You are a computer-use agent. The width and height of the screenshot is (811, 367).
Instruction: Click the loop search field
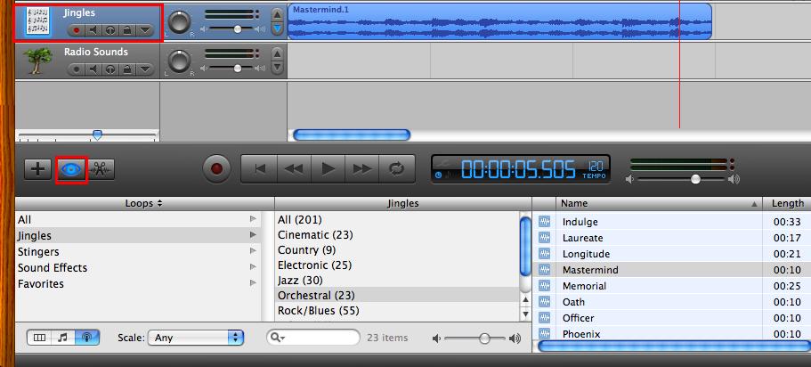(313, 338)
